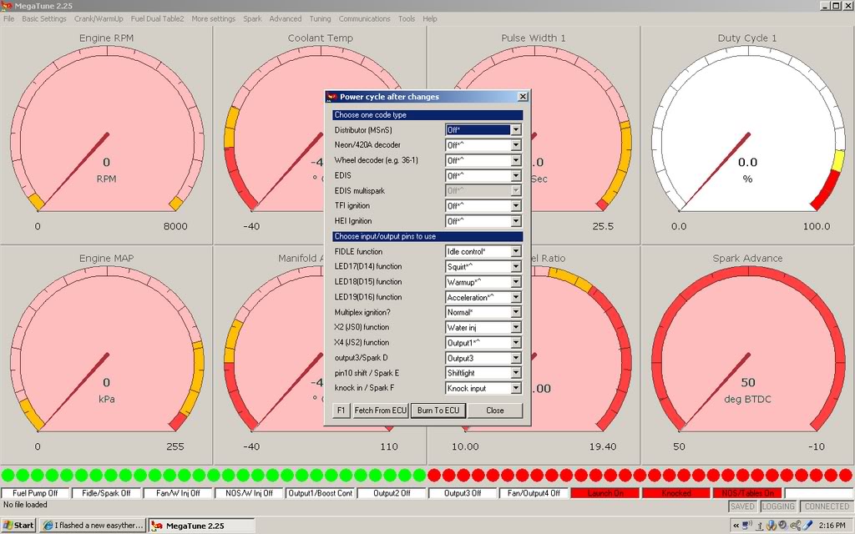
Task: Open the HEI Ignition dropdown
Action: pyautogui.click(x=516, y=221)
